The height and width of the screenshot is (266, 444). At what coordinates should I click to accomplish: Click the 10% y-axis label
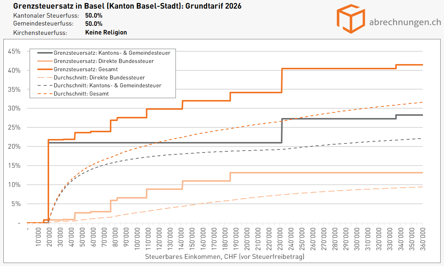pos(14,185)
